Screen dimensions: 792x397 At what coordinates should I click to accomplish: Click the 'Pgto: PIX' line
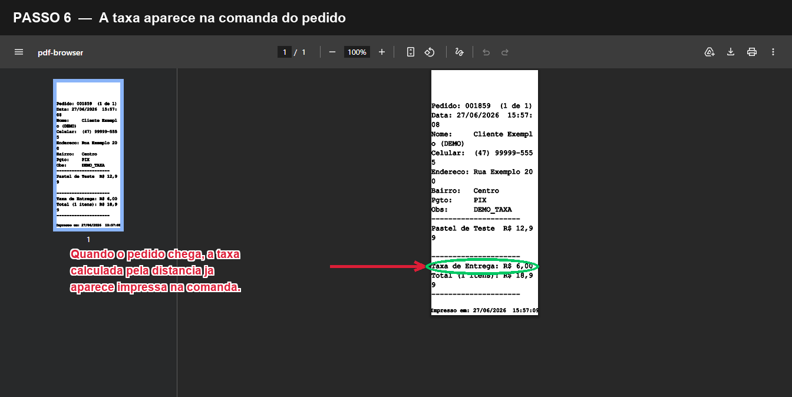point(458,200)
